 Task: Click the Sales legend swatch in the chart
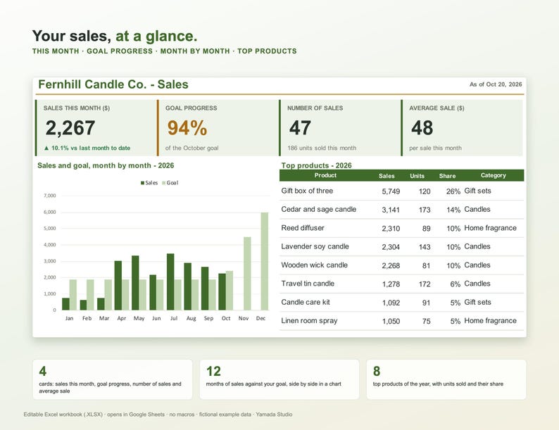pyautogui.click(x=143, y=183)
